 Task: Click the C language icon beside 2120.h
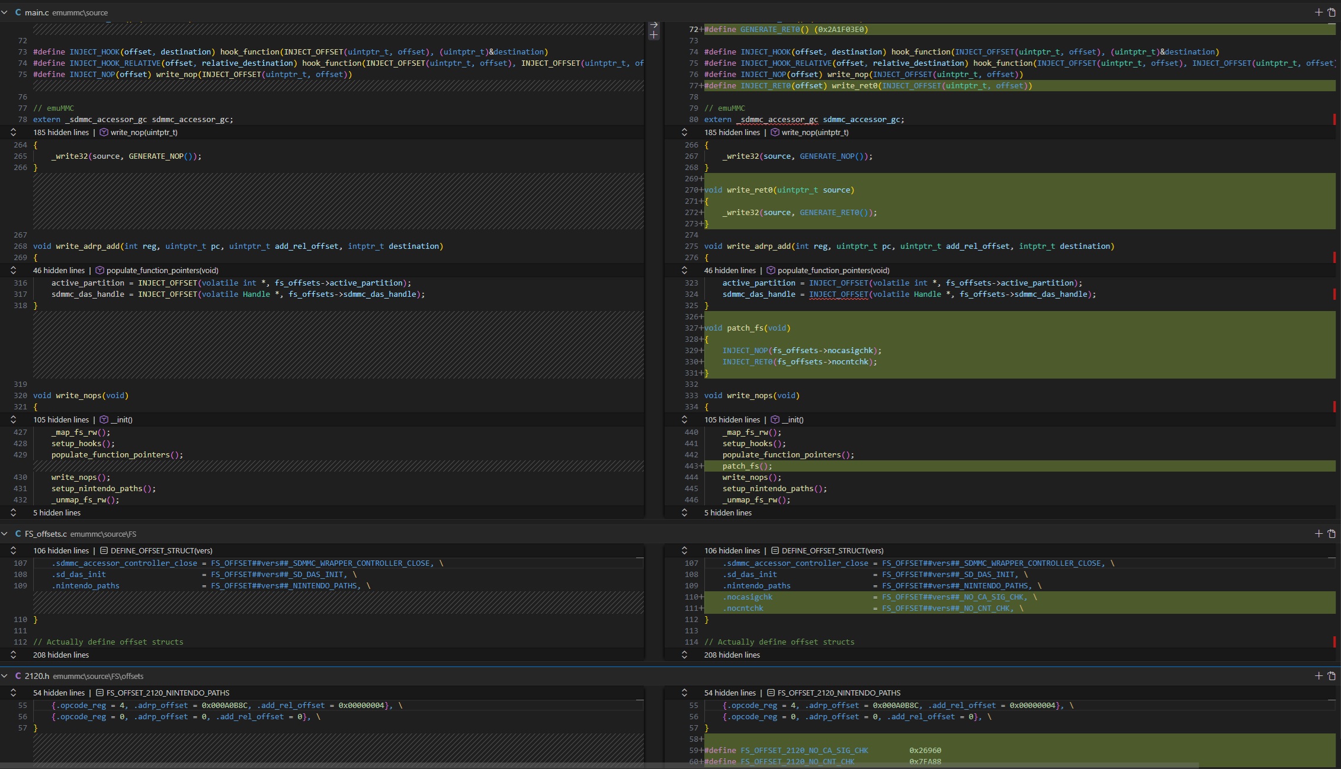18,676
